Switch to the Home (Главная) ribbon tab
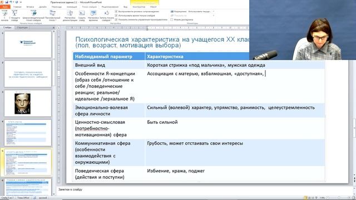Screen dimensions: 356x200 [x=17, y=7]
